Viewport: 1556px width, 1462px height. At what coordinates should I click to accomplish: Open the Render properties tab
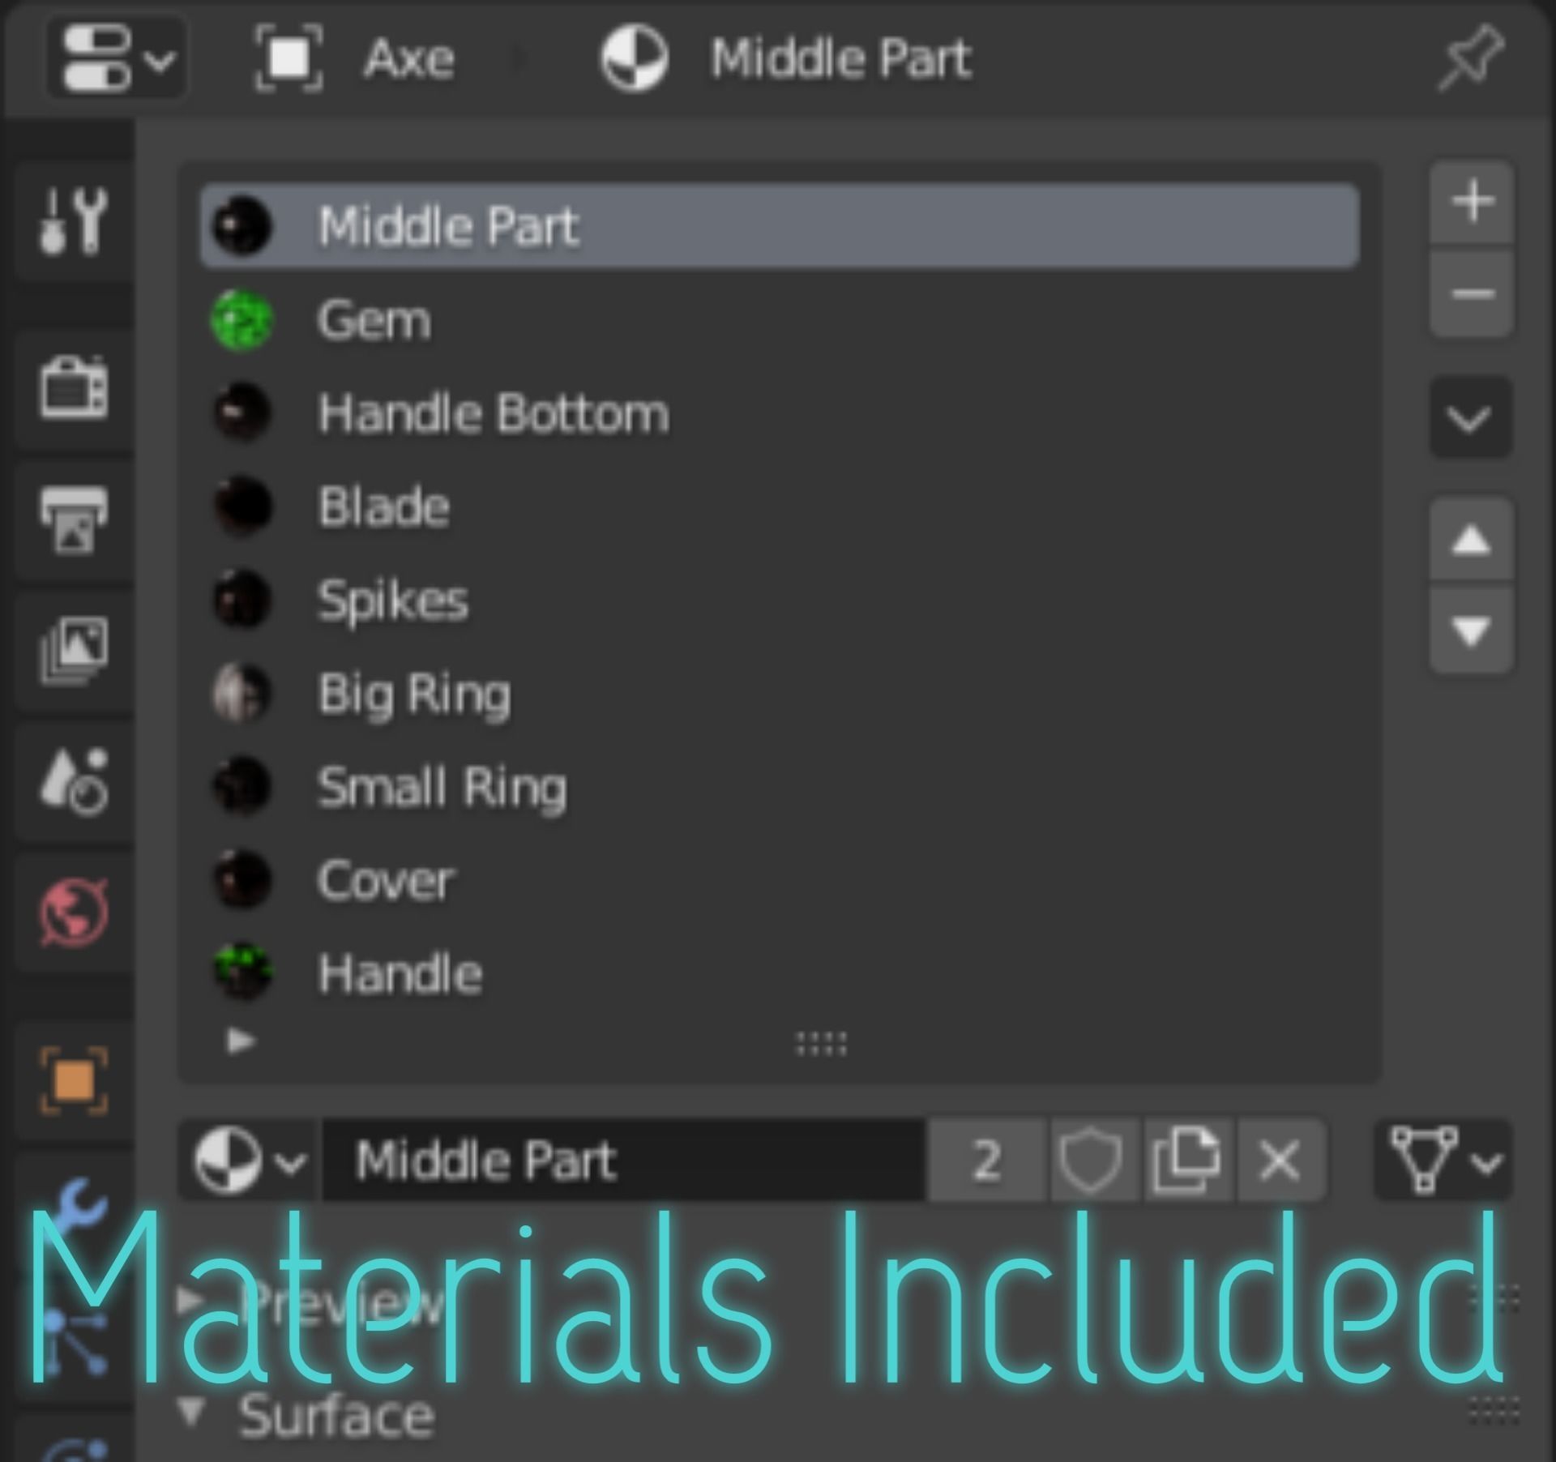74,387
